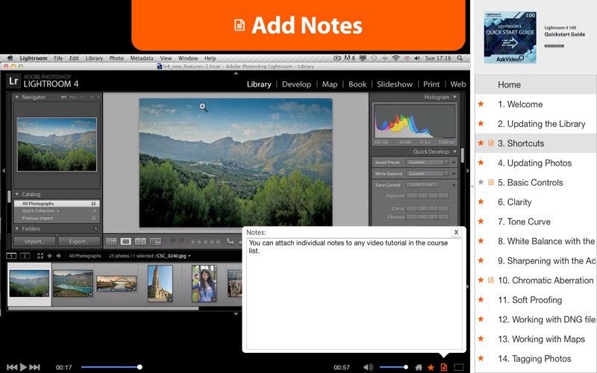
Task: Click inside the Notes text area
Action: point(354,294)
